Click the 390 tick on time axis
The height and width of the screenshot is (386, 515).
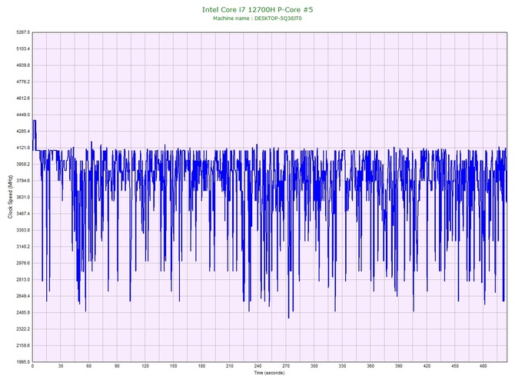(x=399, y=366)
